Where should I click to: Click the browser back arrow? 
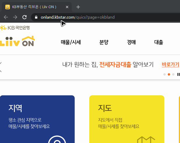click(x=6, y=17)
